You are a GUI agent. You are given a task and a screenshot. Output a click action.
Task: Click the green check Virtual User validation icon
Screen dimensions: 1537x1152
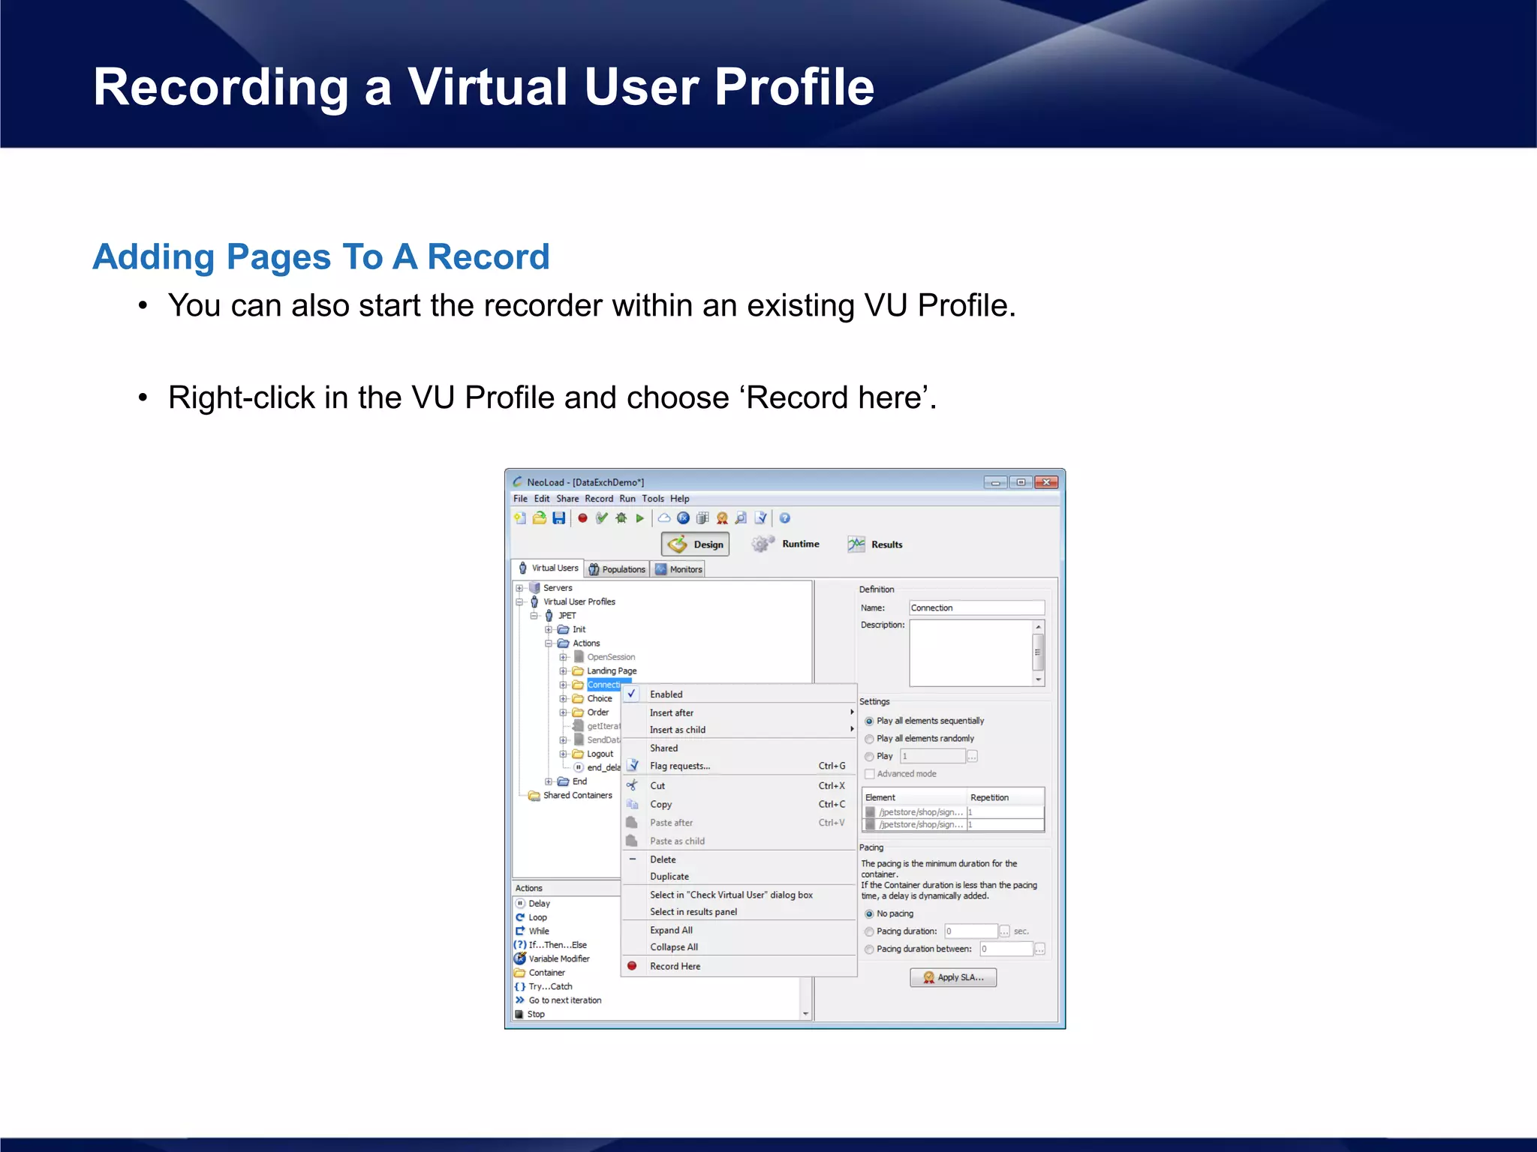pyautogui.click(x=602, y=517)
